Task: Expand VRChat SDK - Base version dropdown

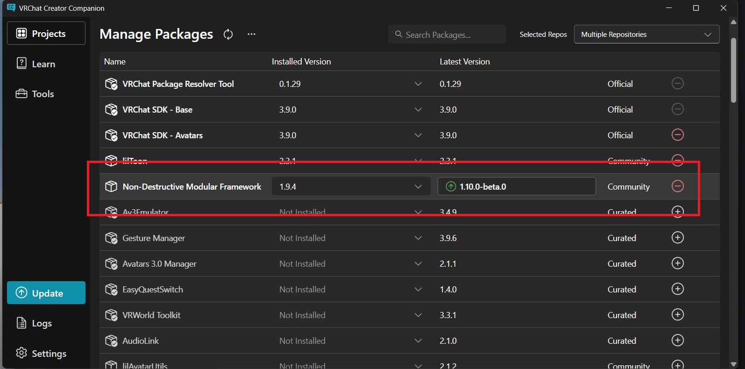Action: point(418,110)
